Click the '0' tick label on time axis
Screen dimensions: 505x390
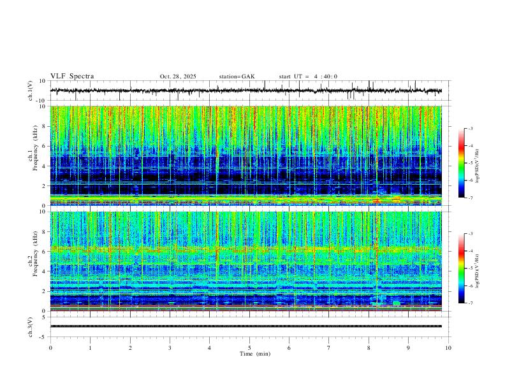50,348
